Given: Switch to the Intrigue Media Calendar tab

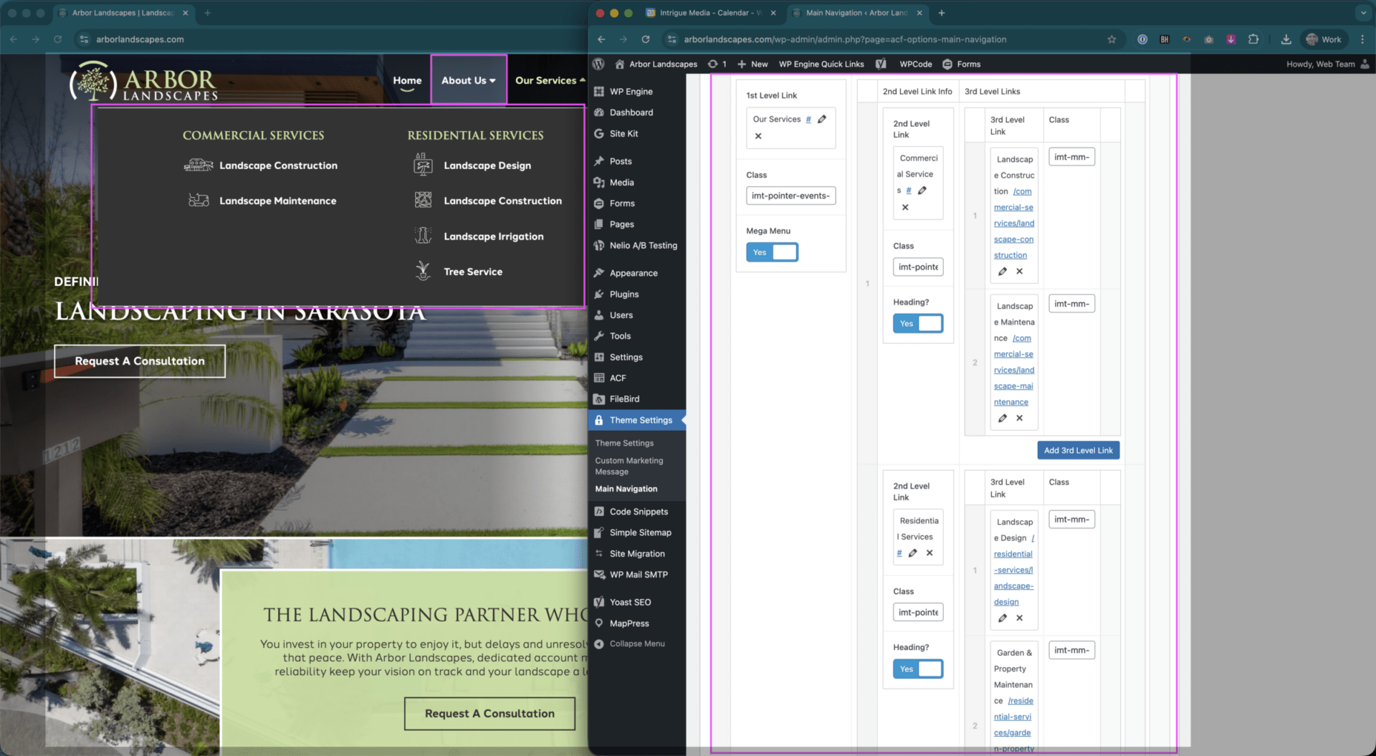Looking at the screenshot, I should tap(709, 13).
